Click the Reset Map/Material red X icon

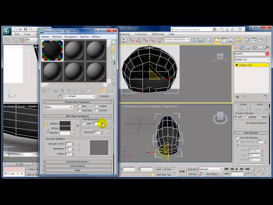62,91
